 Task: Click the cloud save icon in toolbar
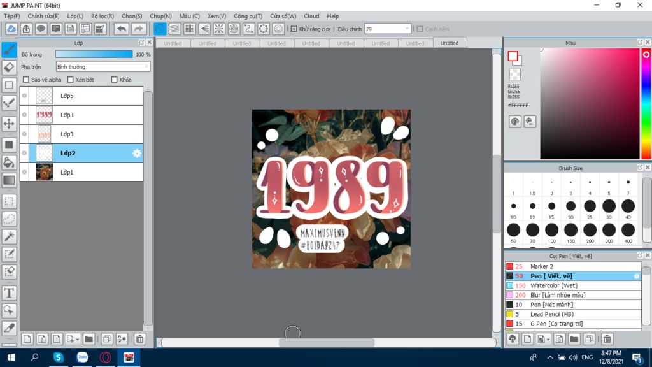pos(11,29)
